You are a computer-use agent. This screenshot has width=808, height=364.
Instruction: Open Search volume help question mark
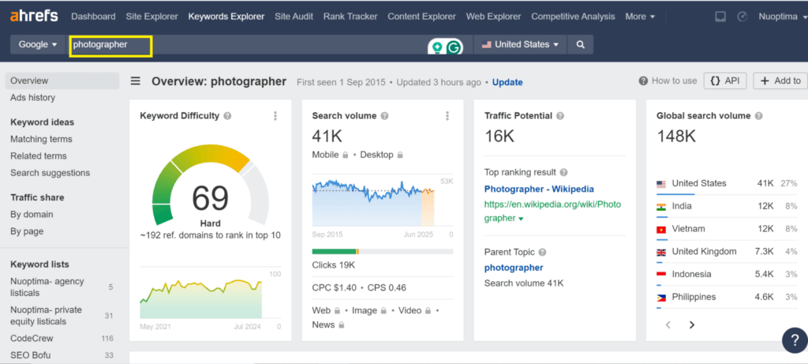(x=384, y=116)
